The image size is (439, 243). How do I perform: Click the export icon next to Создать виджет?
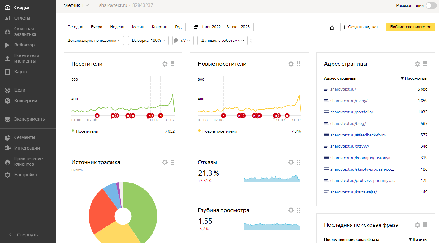coord(332,27)
